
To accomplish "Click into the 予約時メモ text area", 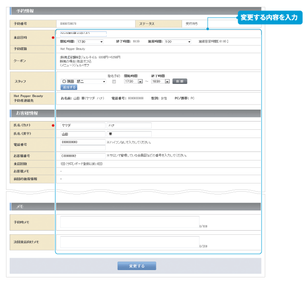I will pyautogui.click(x=130, y=222).
